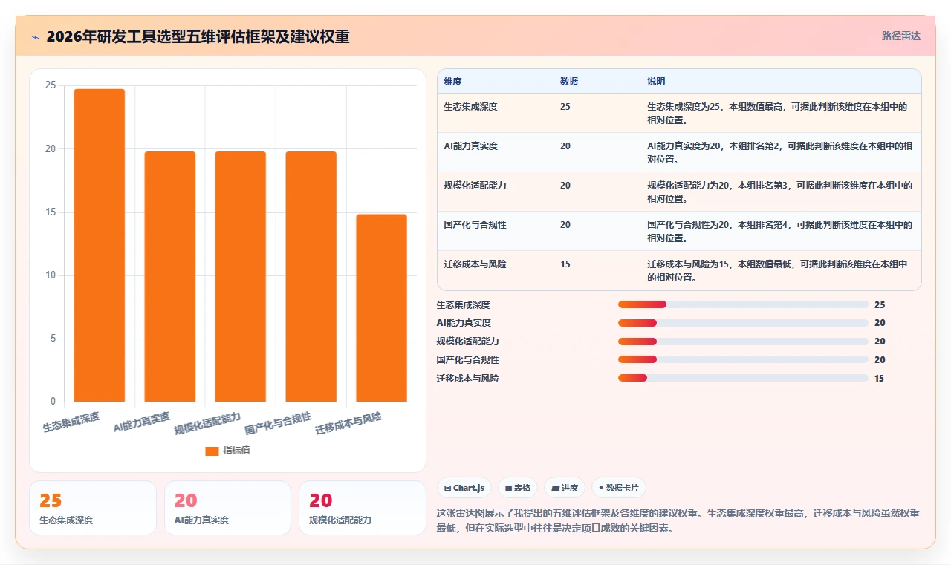951x565 pixels.
Task: Click the 迁移成本与风险 progress bar
Action: tap(743, 379)
